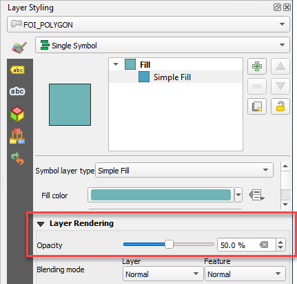Clear the opacity value to default
Viewport: 297px width, 284px height.
264,245
